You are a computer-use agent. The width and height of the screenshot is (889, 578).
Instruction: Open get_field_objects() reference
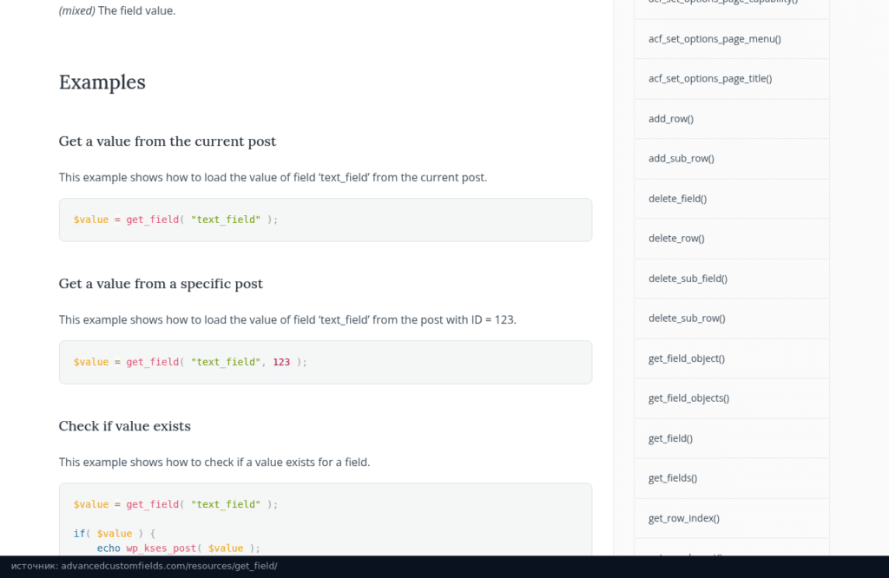(688, 398)
